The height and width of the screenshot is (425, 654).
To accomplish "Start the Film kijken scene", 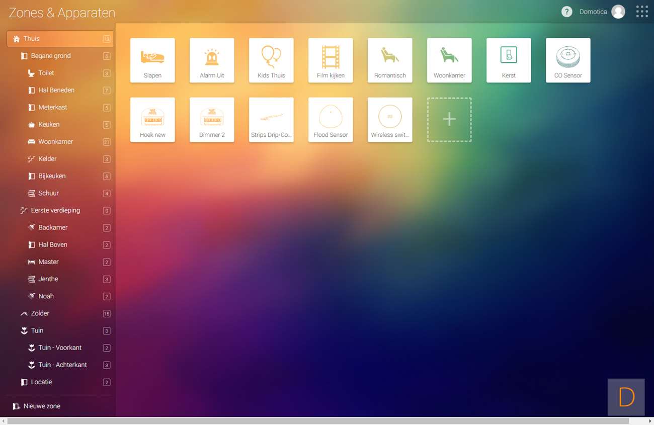I will click(x=331, y=60).
